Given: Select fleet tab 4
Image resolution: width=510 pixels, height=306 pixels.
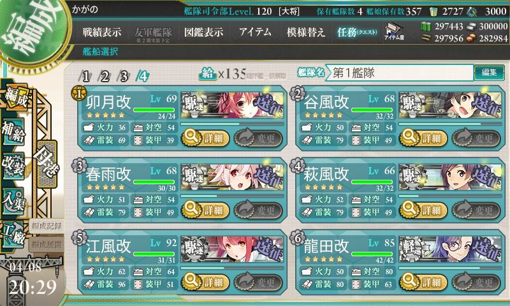Looking at the screenshot, I should click(x=142, y=76).
